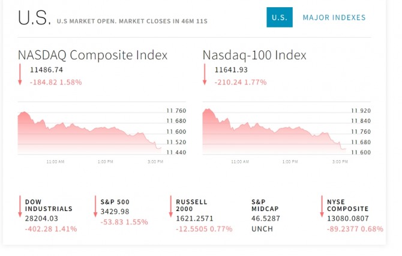Click the NASDAQ Composite intraday chart

coord(90,131)
